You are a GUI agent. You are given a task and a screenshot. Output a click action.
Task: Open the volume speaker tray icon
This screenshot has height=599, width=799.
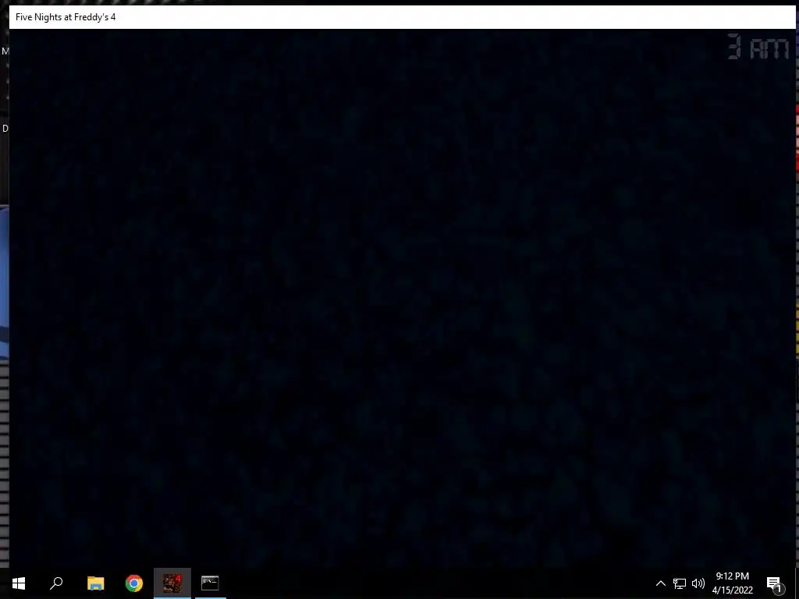click(x=698, y=583)
